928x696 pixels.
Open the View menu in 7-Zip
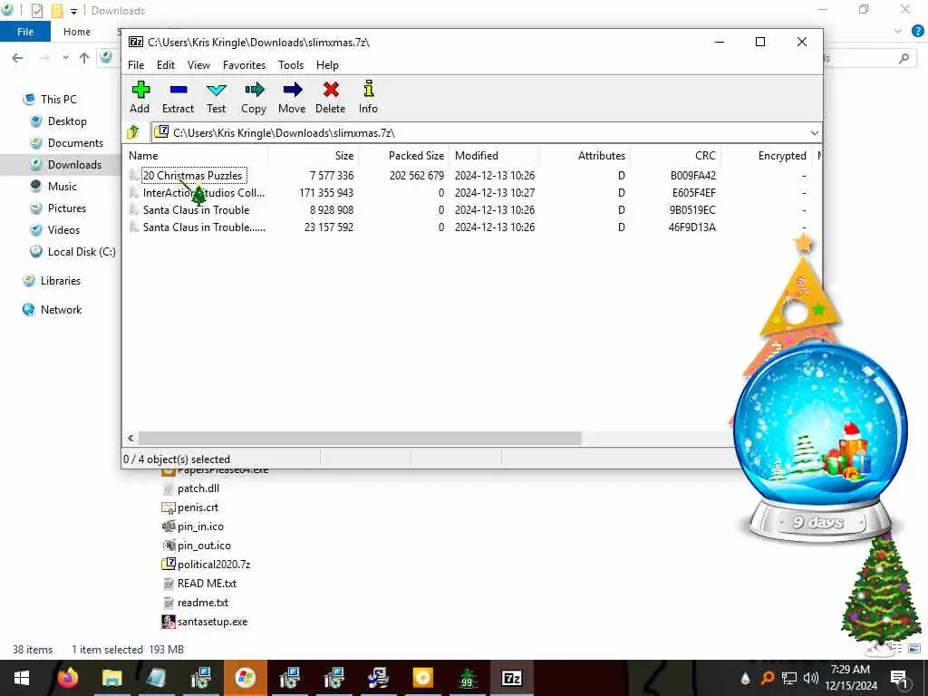[198, 65]
